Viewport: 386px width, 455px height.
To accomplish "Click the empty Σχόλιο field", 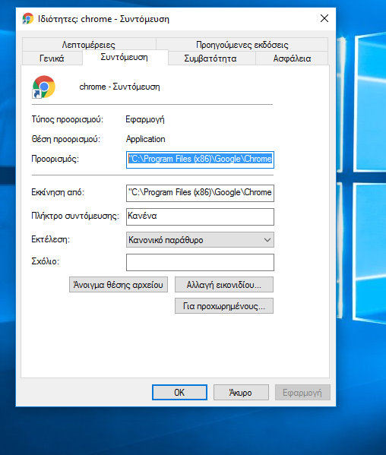I will (x=200, y=262).
